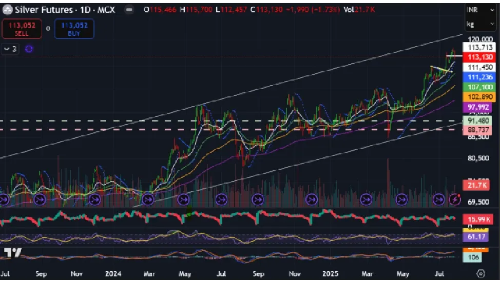Click the orange 102,890 moving average label

tap(479, 97)
